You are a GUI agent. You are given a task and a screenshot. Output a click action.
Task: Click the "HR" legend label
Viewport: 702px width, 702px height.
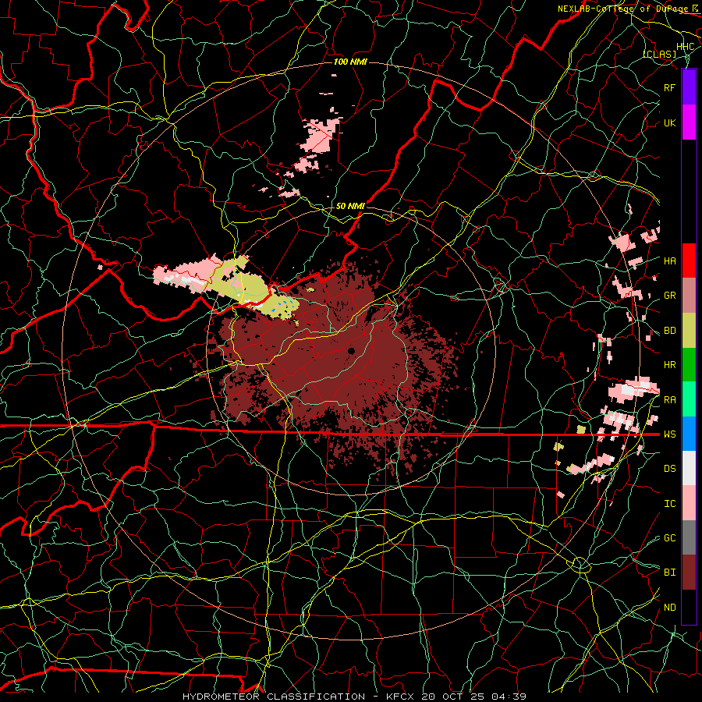tap(669, 365)
